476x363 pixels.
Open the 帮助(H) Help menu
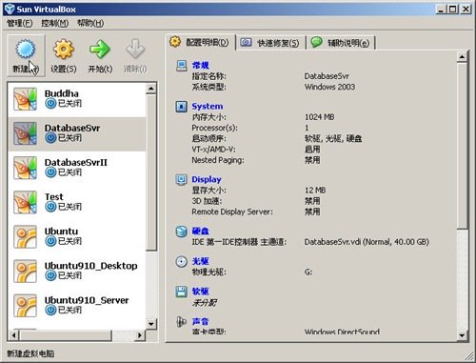[90, 23]
